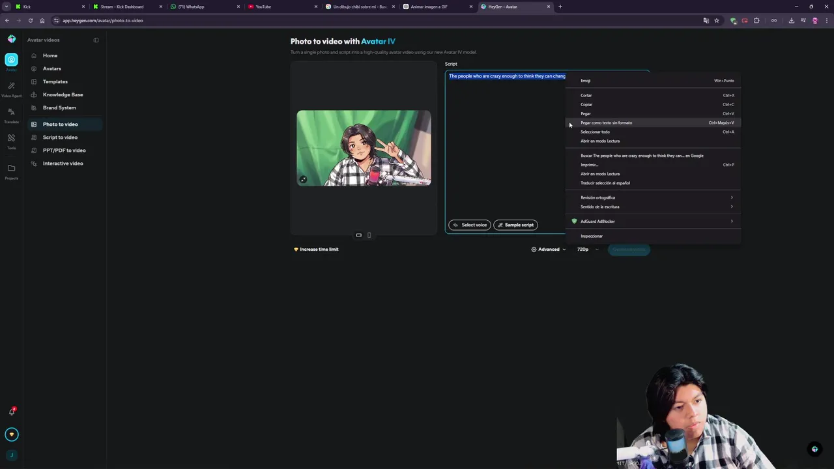This screenshot has height=469, width=834.
Task: Open Knowledge Base in the sidebar
Action: [63, 94]
